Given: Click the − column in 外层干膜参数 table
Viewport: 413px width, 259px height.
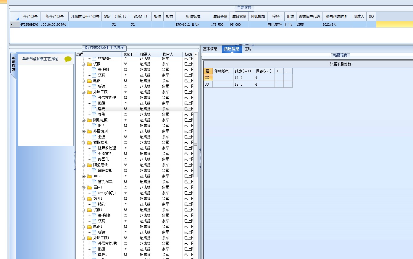Looking at the screenshot, I should click(288, 71).
